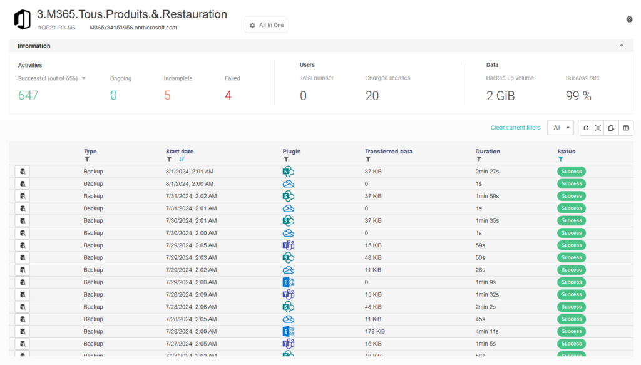Open the Plugin column filter

coord(286,159)
